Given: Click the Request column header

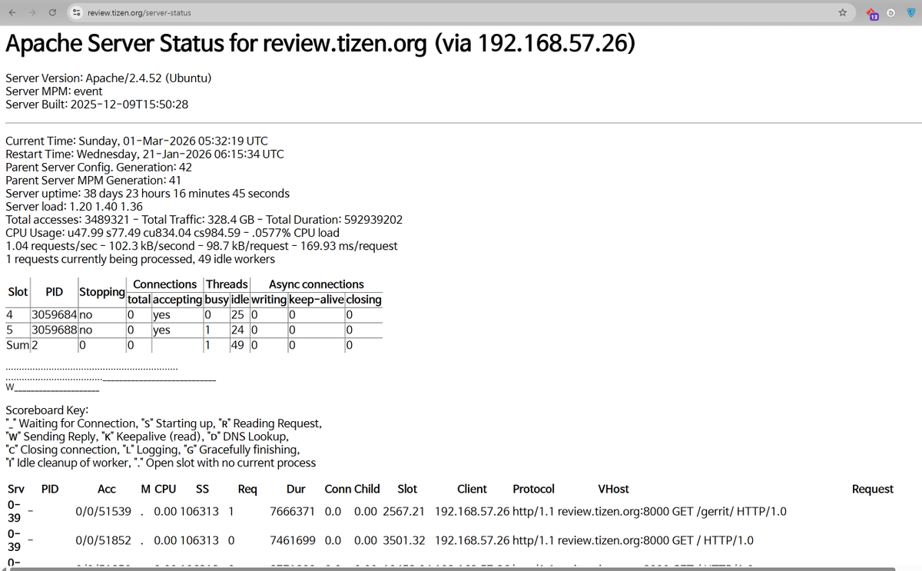Looking at the screenshot, I should pyautogui.click(x=873, y=489).
